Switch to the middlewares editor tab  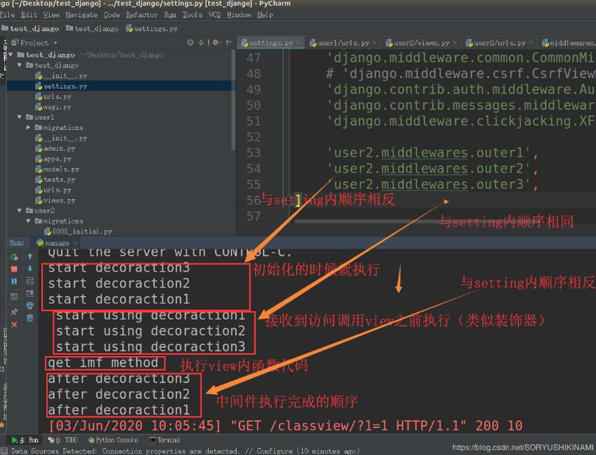point(568,43)
